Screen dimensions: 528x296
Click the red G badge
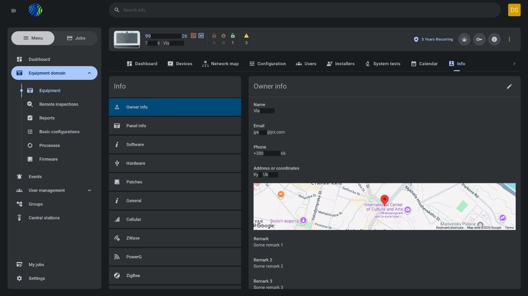click(194, 36)
